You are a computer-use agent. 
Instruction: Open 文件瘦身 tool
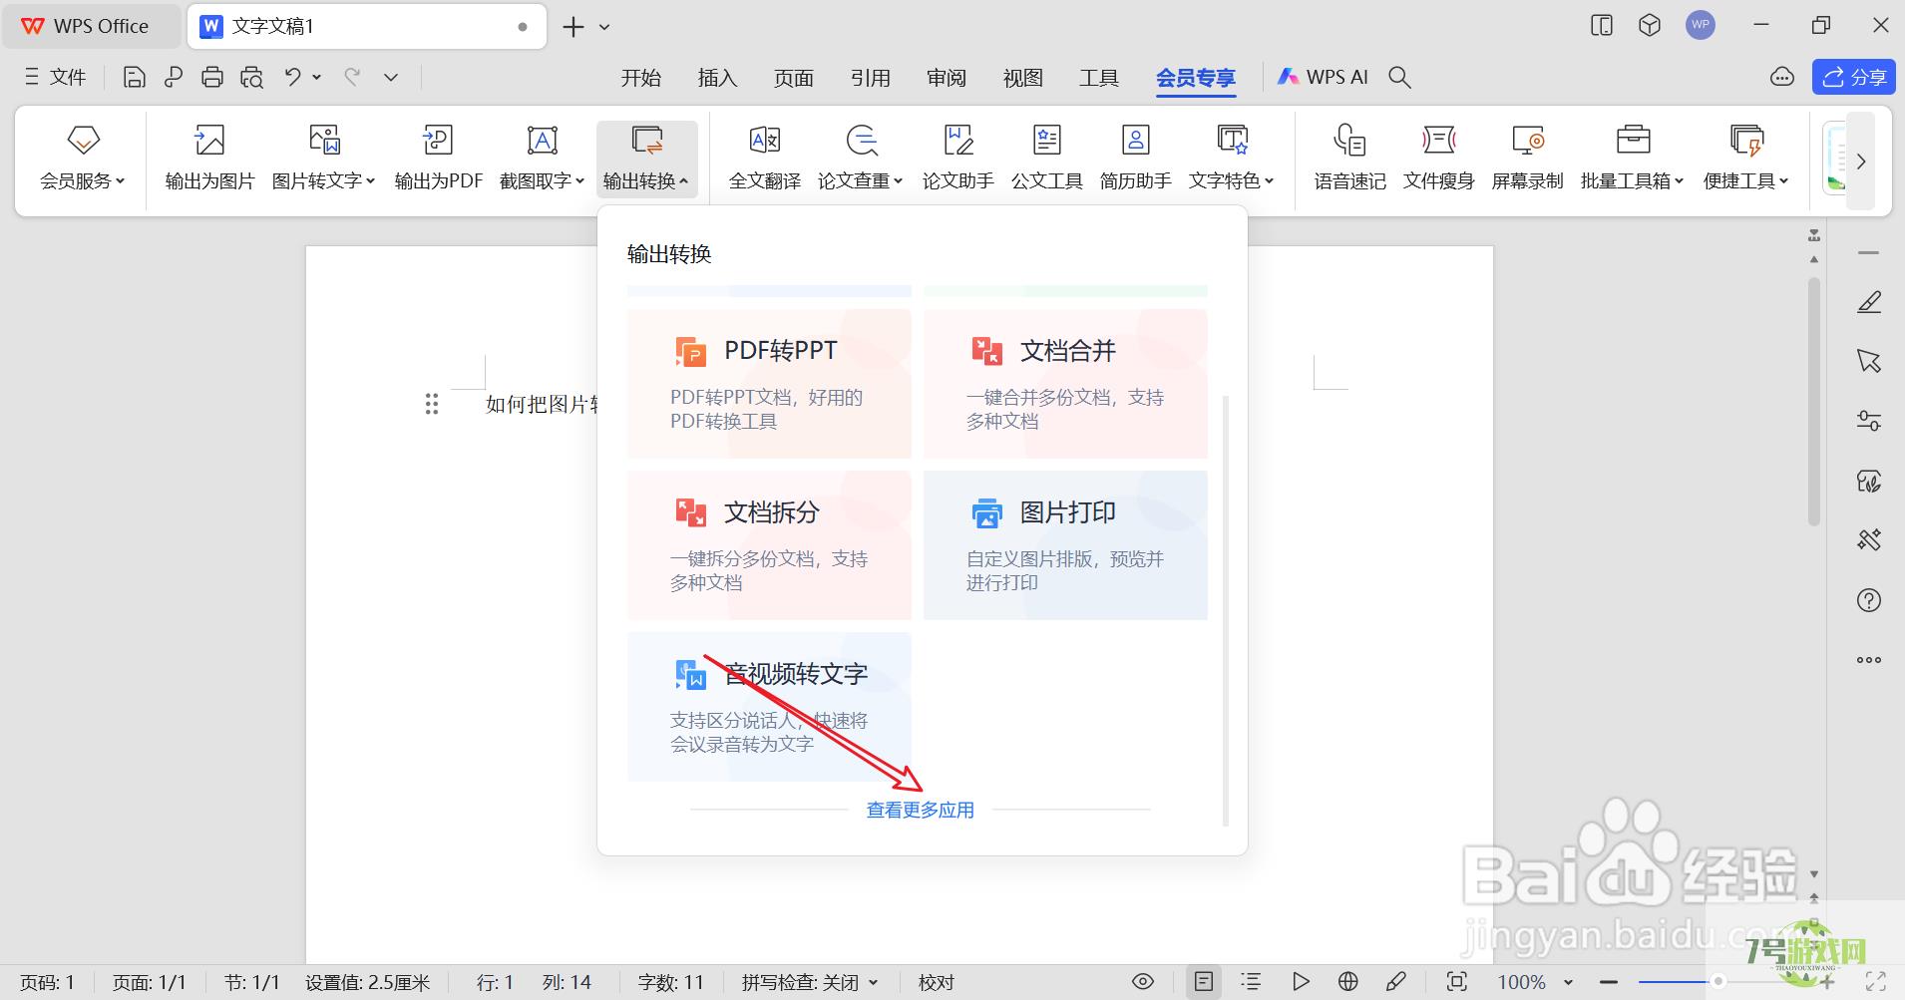click(x=1438, y=159)
